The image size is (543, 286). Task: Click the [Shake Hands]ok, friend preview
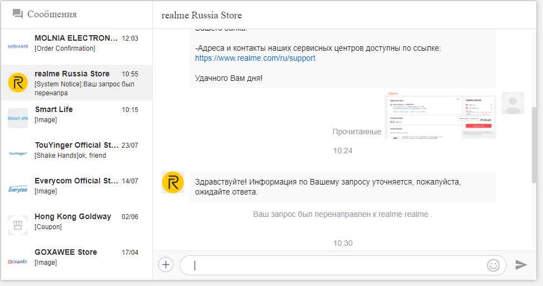coord(70,156)
